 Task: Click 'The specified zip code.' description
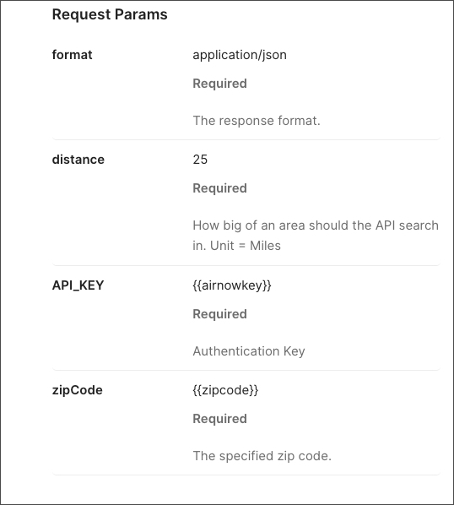click(262, 456)
